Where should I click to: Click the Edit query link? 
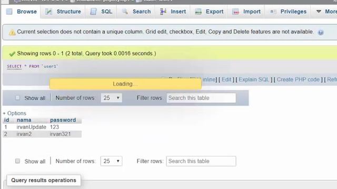click(226, 79)
